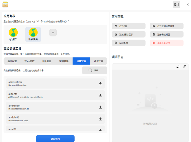Click the red 退出所有应用 button

tap(167, 43)
